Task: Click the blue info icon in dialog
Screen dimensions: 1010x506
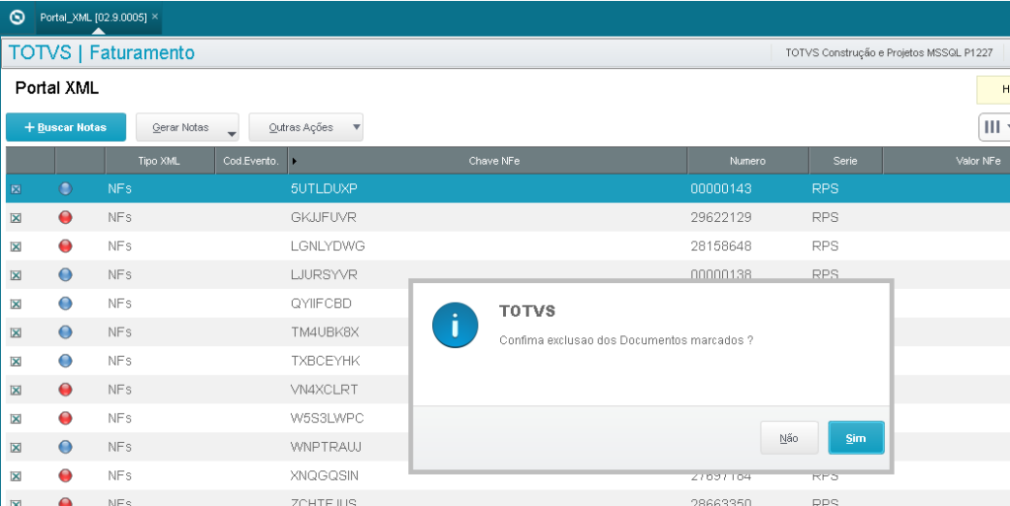Action: point(455,325)
